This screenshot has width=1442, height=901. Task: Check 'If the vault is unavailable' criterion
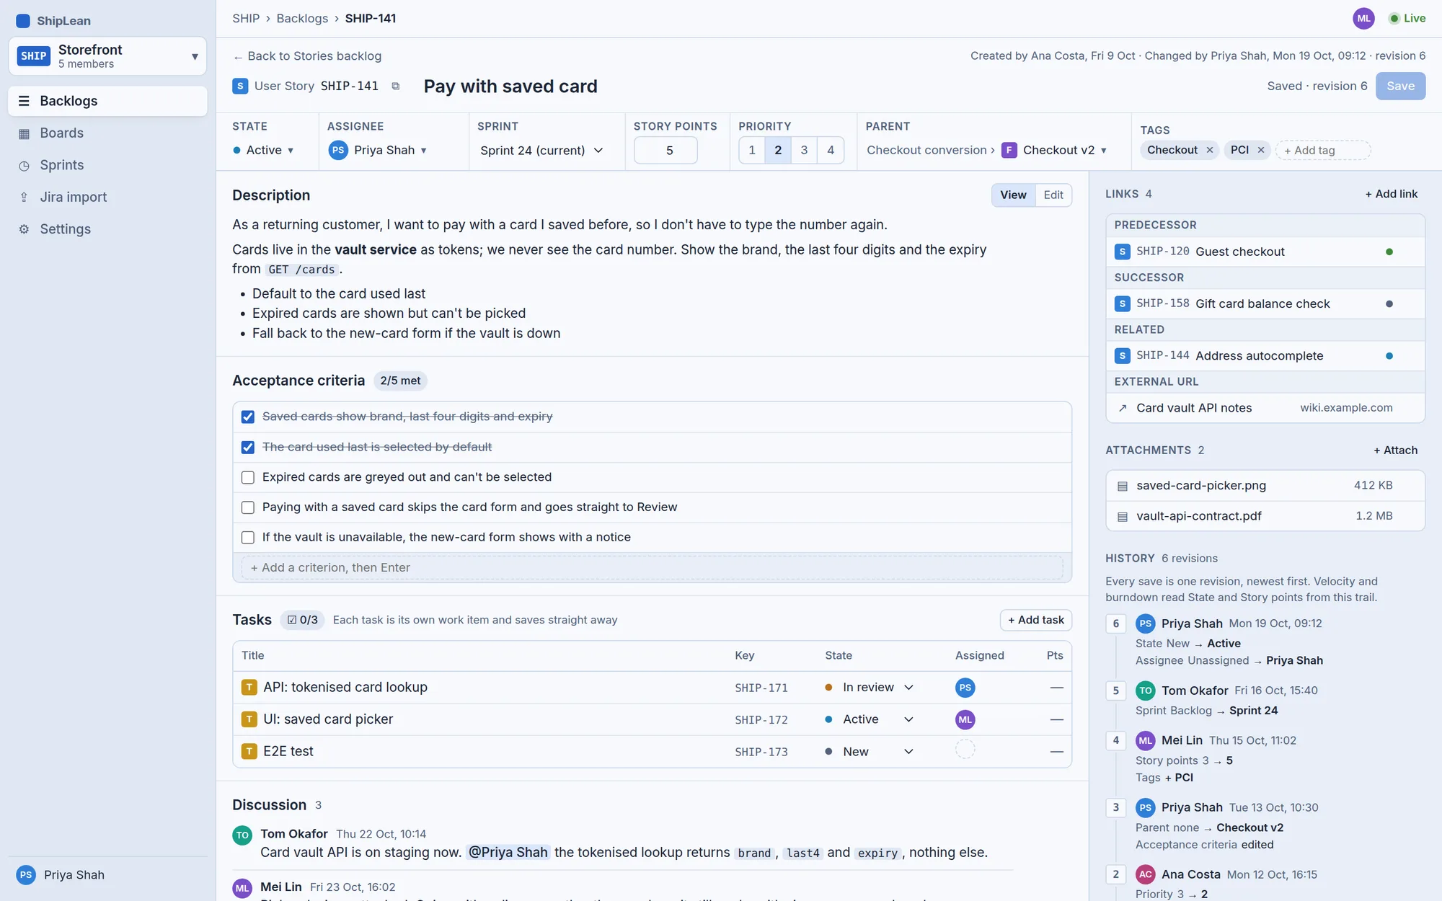point(248,538)
